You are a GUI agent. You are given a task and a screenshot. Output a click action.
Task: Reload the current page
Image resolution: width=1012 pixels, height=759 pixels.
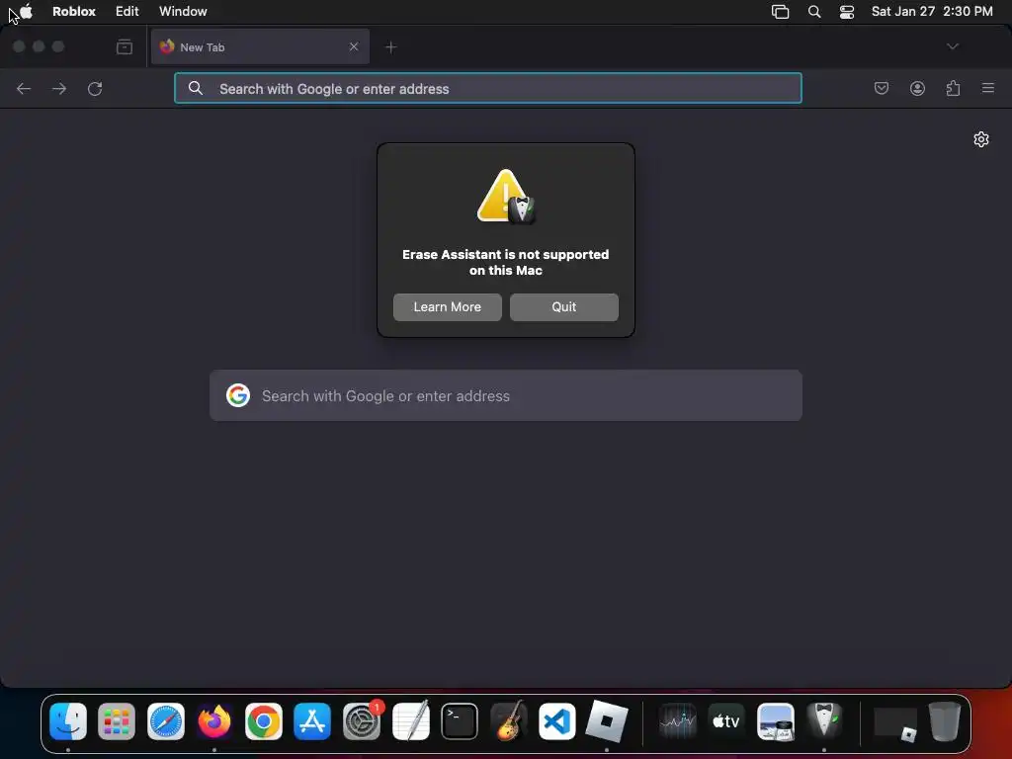pos(95,88)
